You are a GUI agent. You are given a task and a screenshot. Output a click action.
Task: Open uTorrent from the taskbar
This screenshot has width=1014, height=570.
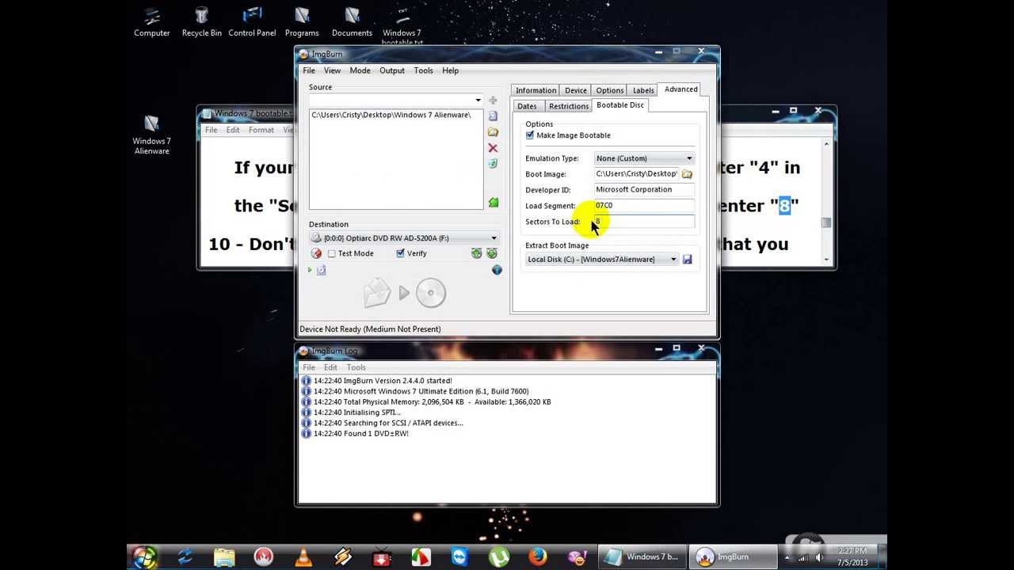coord(499,557)
